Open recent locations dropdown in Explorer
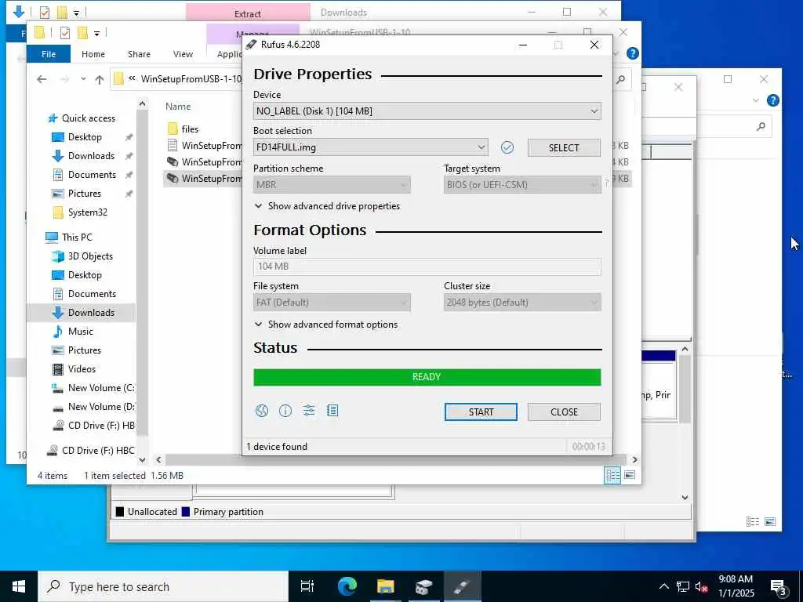 tap(83, 79)
